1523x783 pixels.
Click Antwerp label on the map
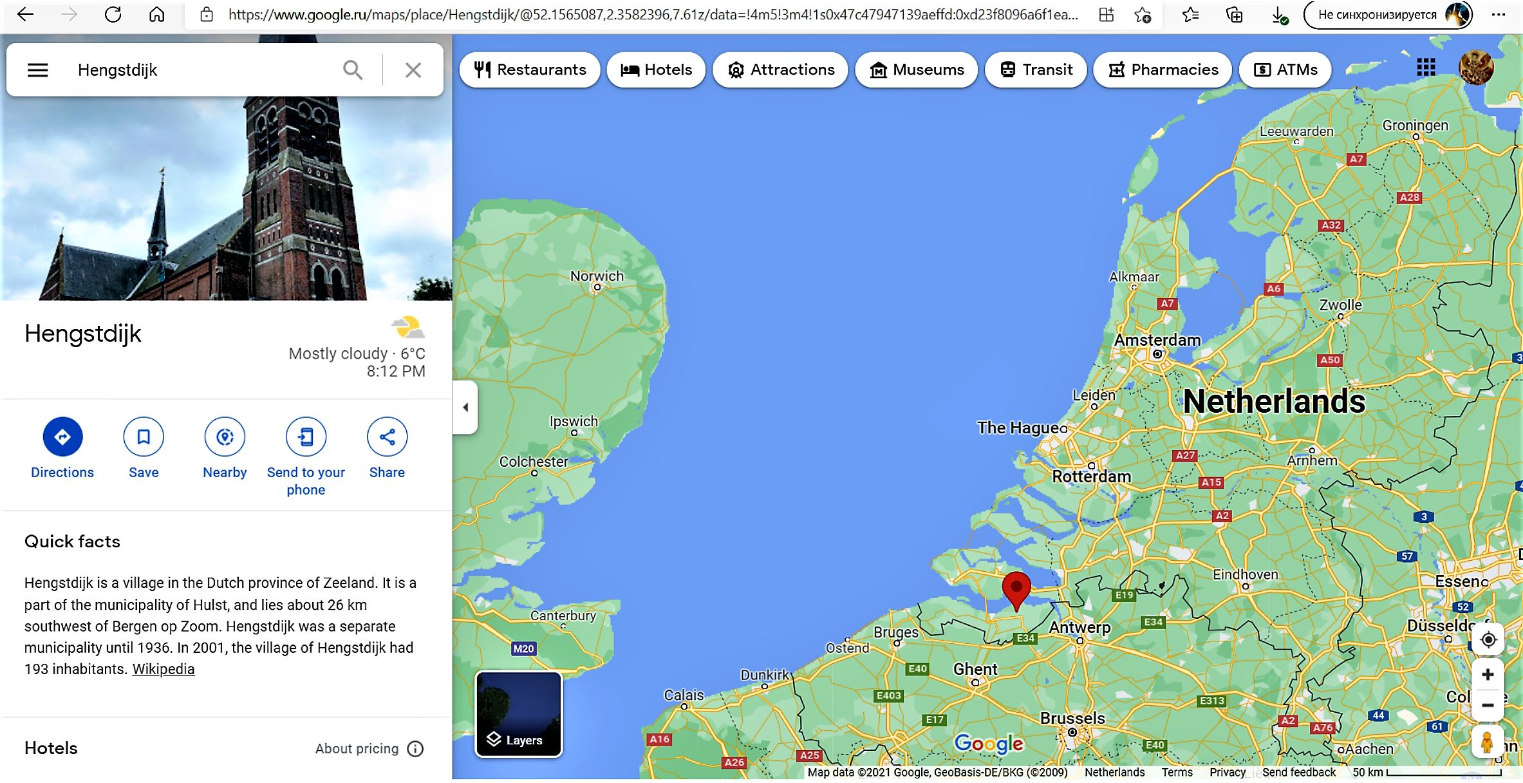point(1080,627)
